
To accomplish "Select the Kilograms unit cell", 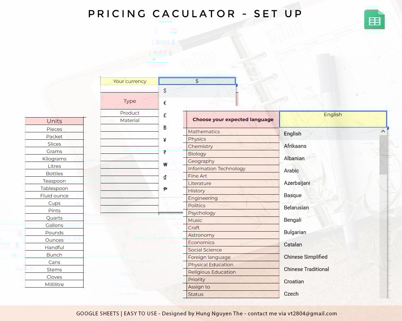I will tap(54, 159).
